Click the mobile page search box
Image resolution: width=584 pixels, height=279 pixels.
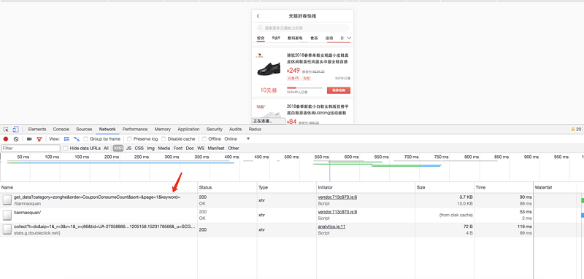tap(302, 28)
